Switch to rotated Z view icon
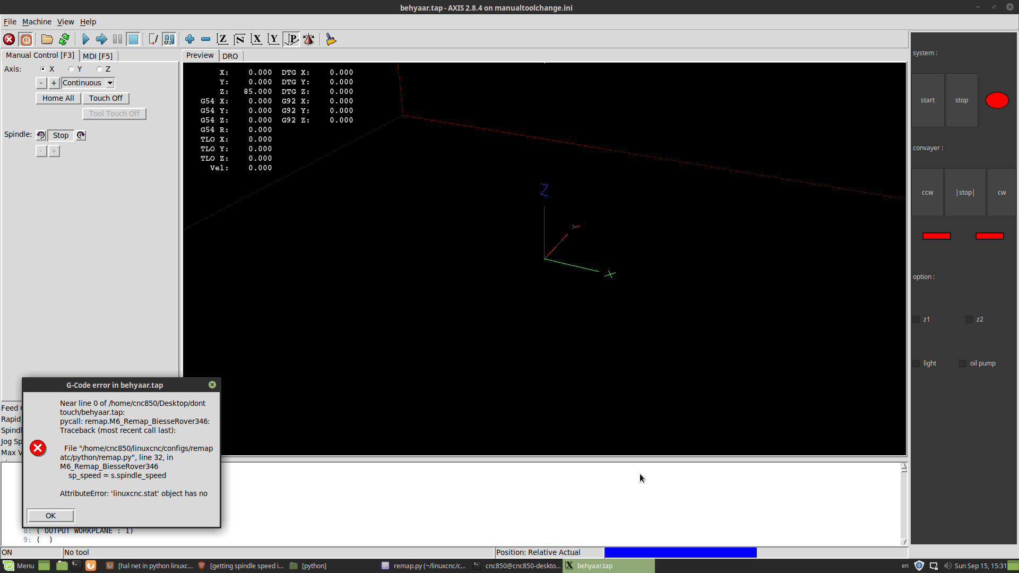 click(x=239, y=39)
